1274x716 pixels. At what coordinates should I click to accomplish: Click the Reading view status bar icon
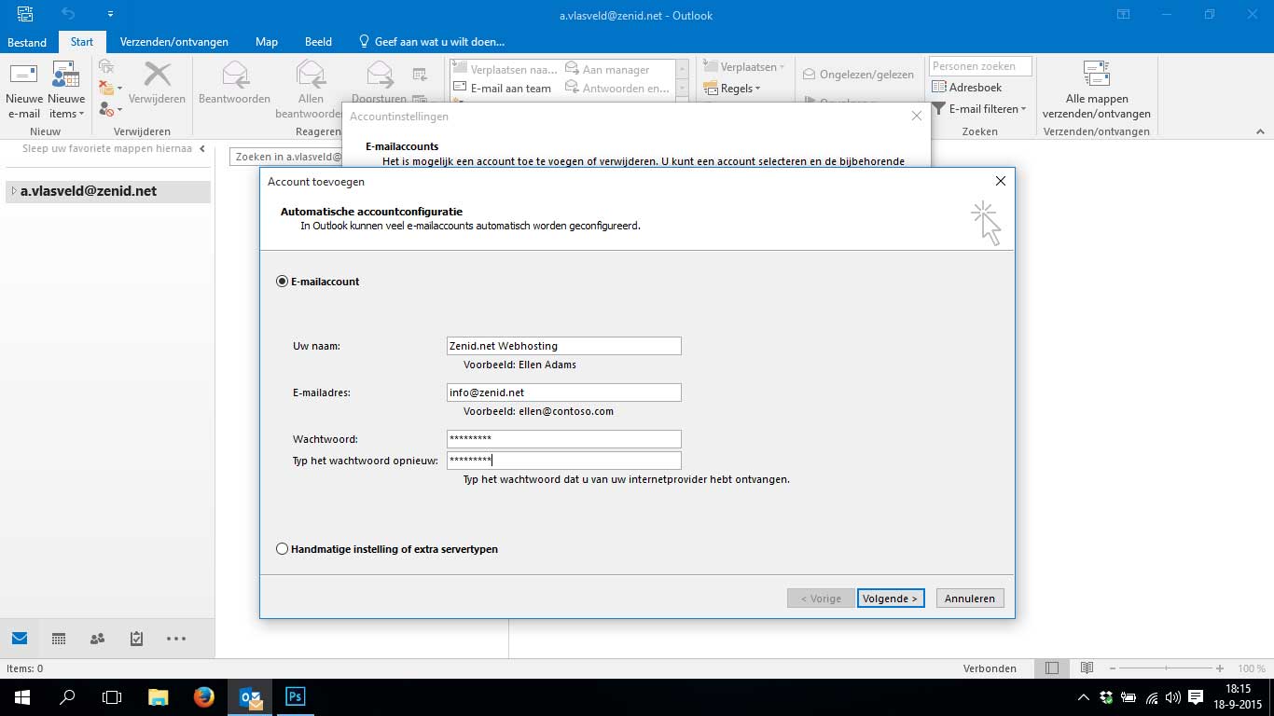tap(1087, 668)
